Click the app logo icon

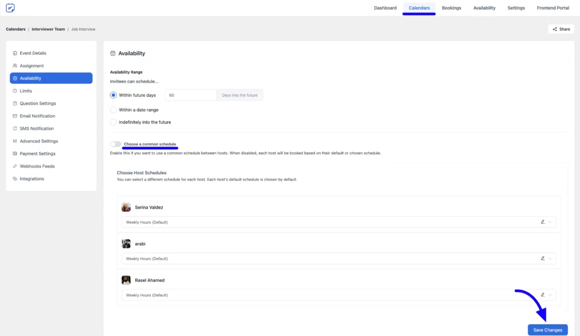(10, 8)
